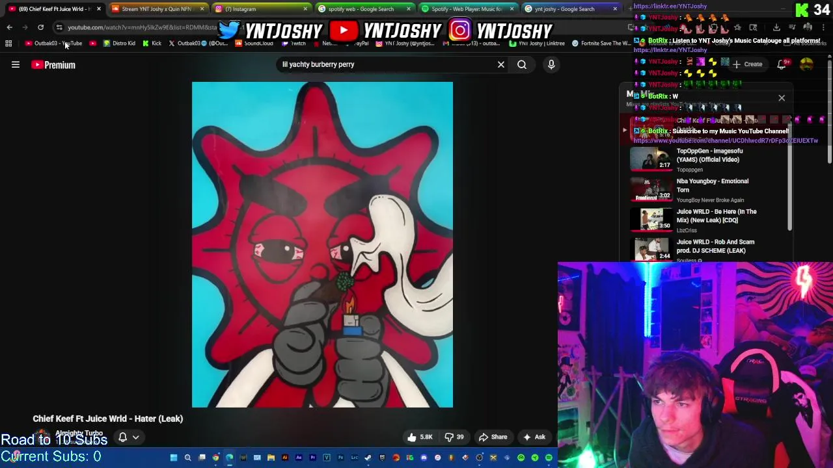Open the Outbak03 X bookmark
The height and width of the screenshot is (468, 833).
click(198, 44)
